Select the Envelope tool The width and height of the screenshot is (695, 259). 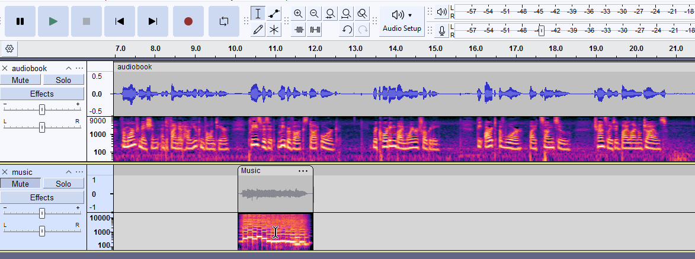(x=274, y=13)
